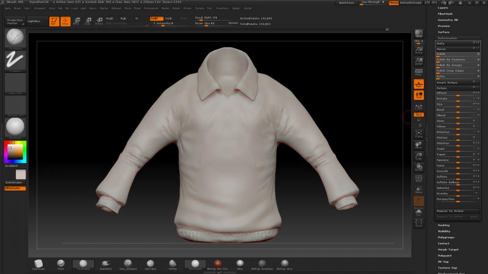Choose the ClayBuildup brush
488x274 pixels.
(83, 265)
